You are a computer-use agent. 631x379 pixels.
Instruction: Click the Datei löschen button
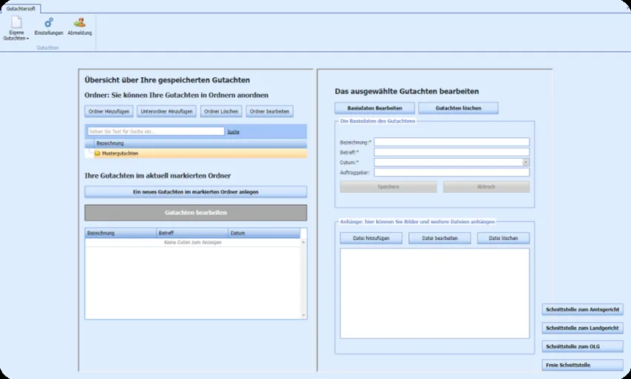(x=503, y=238)
